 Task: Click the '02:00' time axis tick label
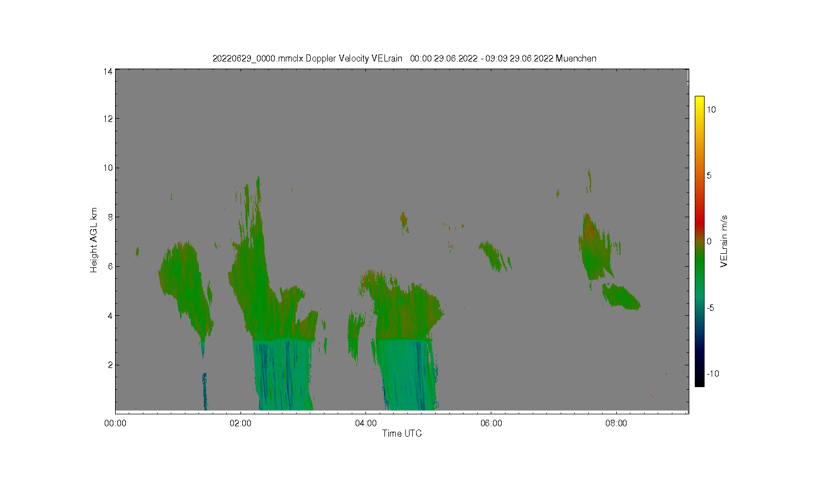240,423
